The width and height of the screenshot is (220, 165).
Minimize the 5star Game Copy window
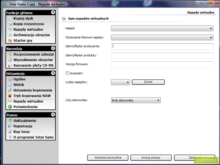(x=198, y=3)
